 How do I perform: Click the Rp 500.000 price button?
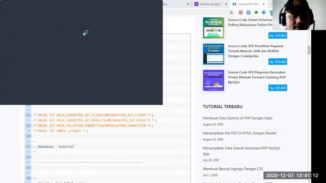coord(278,62)
